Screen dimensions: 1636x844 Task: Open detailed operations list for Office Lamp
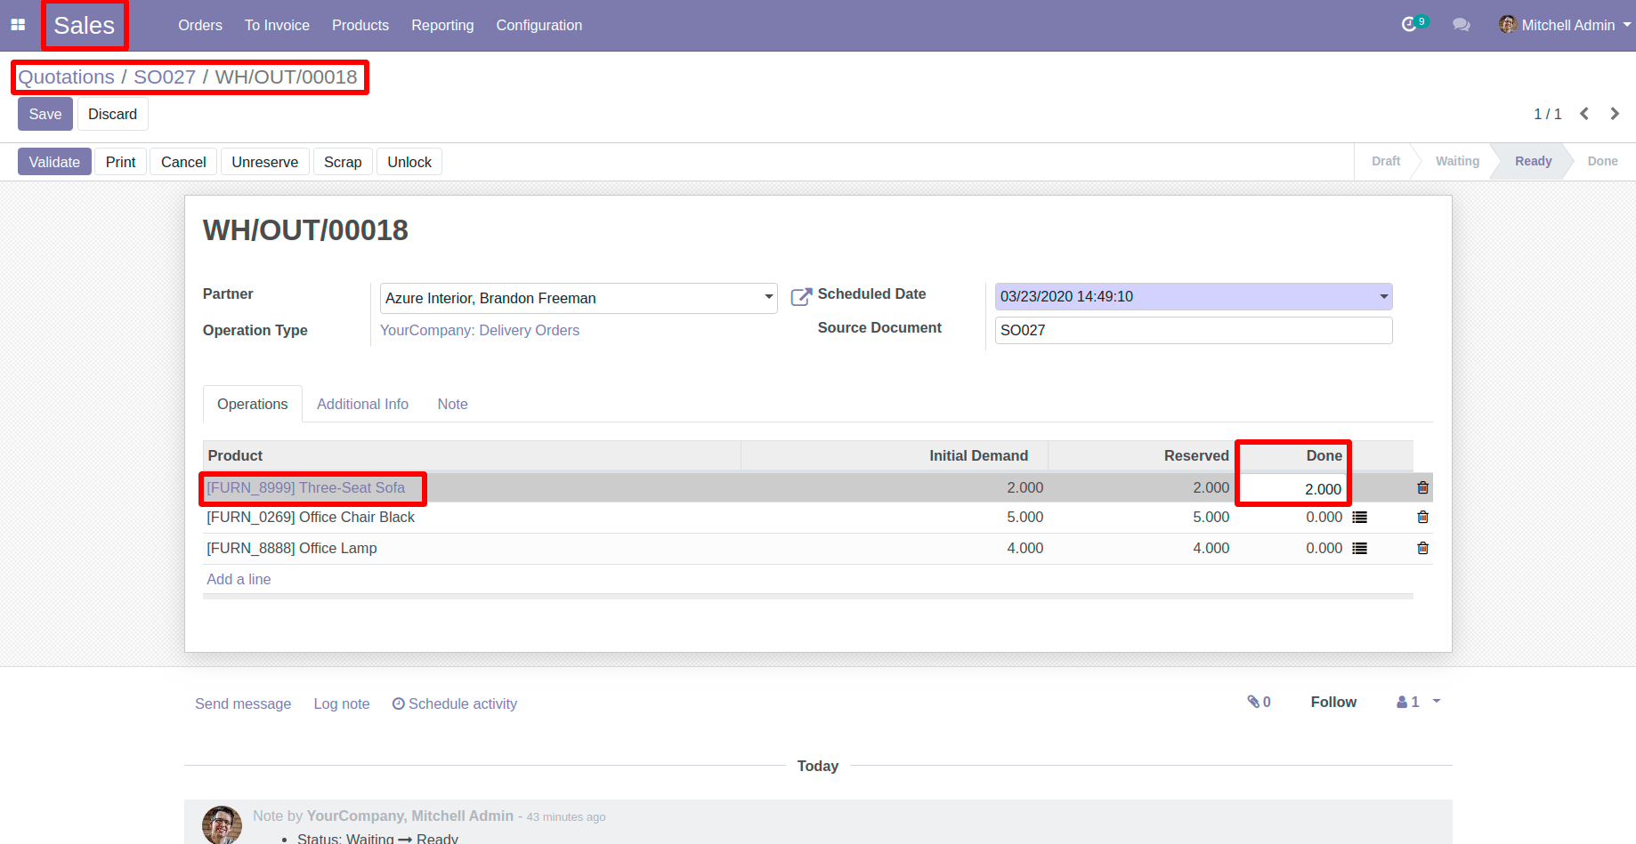click(1359, 548)
